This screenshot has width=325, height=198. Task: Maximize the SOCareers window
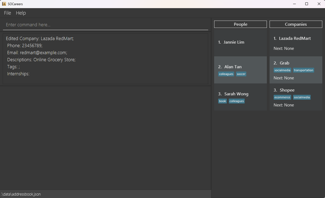pyautogui.click(x=307, y=4)
